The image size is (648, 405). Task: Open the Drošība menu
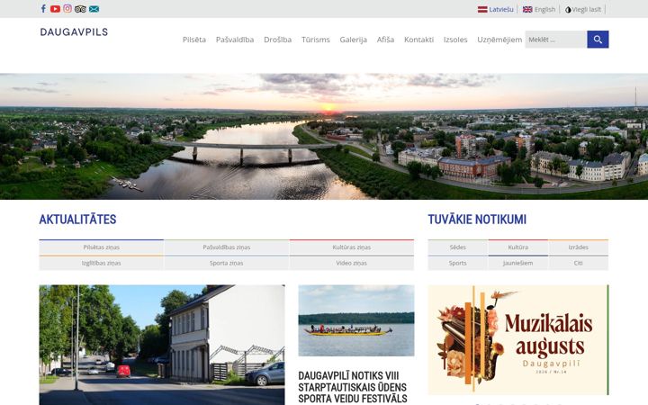(x=278, y=40)
